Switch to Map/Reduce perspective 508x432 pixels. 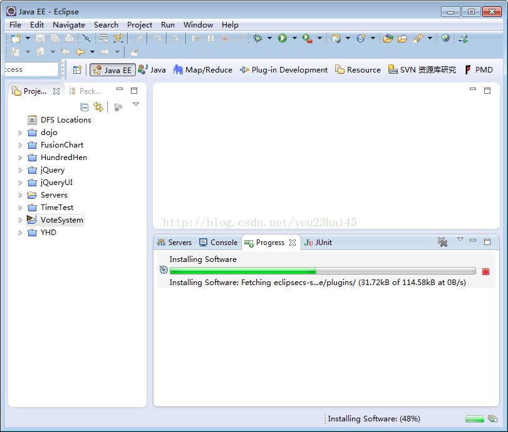pos(203,70)
